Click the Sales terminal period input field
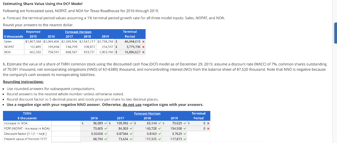Image resolution: width=337 pixels, height=143 pixels. (x=129, y=42)
